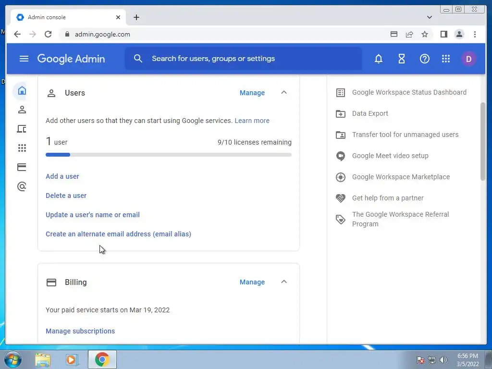Click Chrome icon in the taskbar

[102, 359]
